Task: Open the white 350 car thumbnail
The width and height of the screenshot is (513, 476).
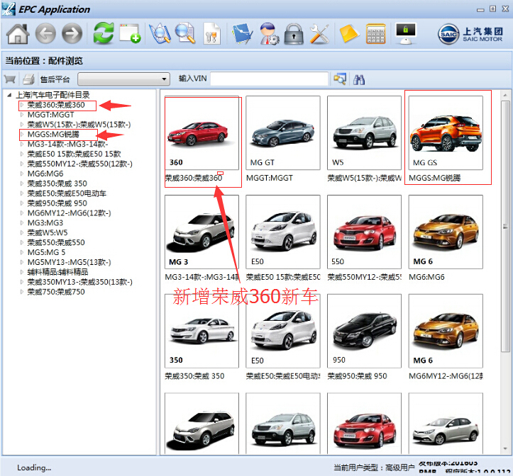Action: tap(202, 331)
